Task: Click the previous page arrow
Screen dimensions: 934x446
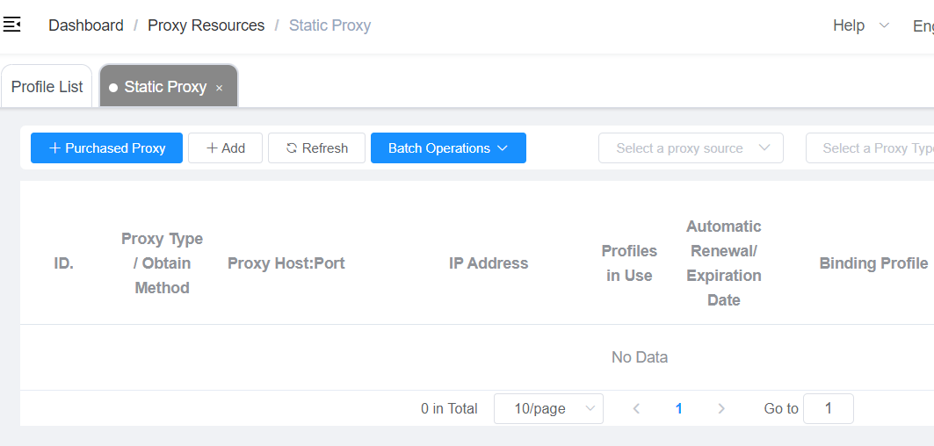Action: click(636, 408)
